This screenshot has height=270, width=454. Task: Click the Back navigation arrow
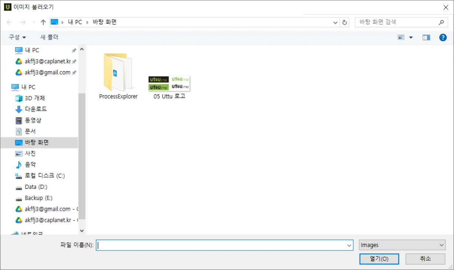point(9,22)
